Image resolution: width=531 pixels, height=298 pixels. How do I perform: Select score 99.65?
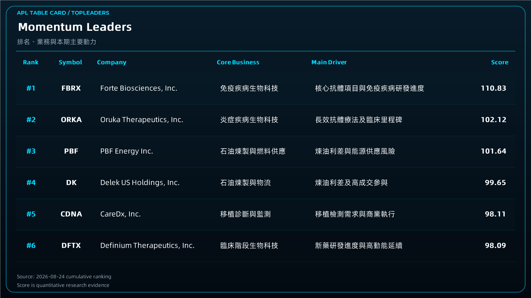[x=495, y=182]
